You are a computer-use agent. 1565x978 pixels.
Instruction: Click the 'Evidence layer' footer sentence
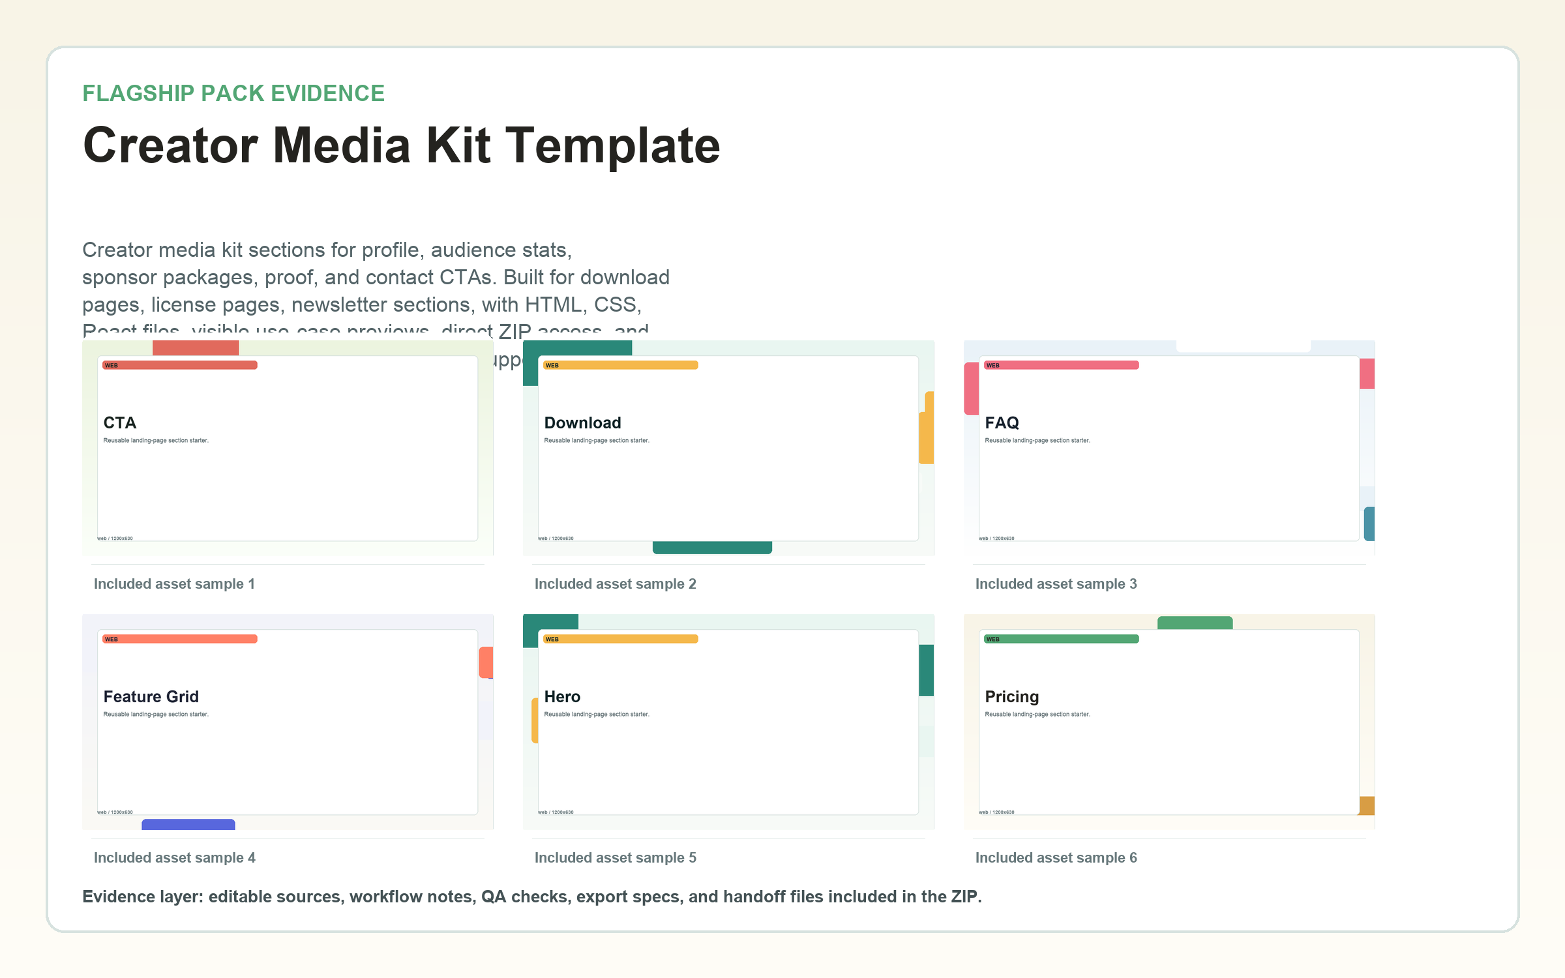click(531, 896)
